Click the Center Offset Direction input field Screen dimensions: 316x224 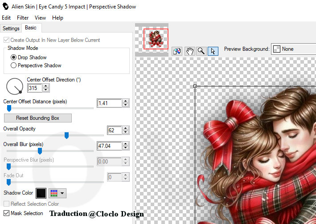click(35, 88)
